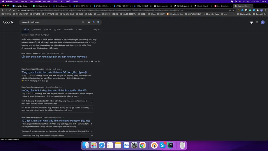Switch to the 'Hình ảnh' search tab
The width and height of the screenshot is (268, 151).
click(36, 29)
